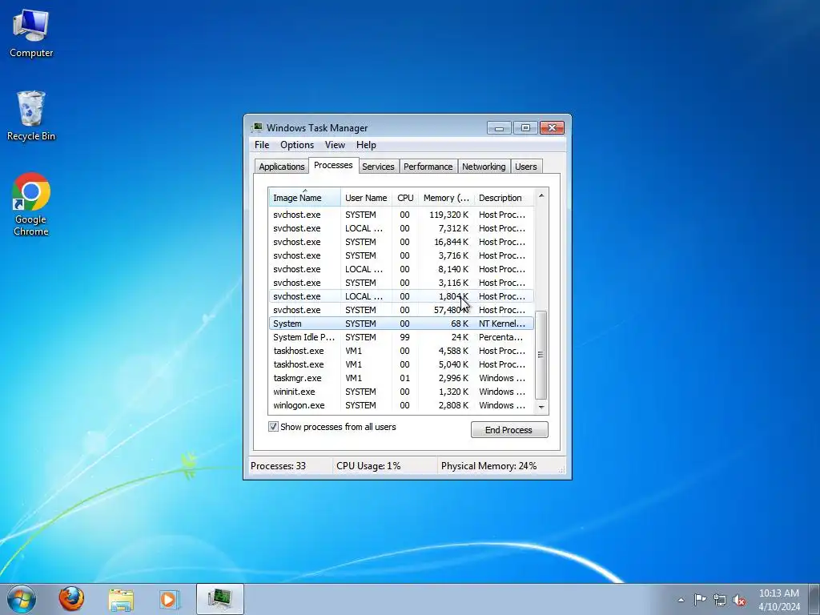Maximize the Task Manager window
This screenshot has height=615, width=820.
tap(525, 128)
